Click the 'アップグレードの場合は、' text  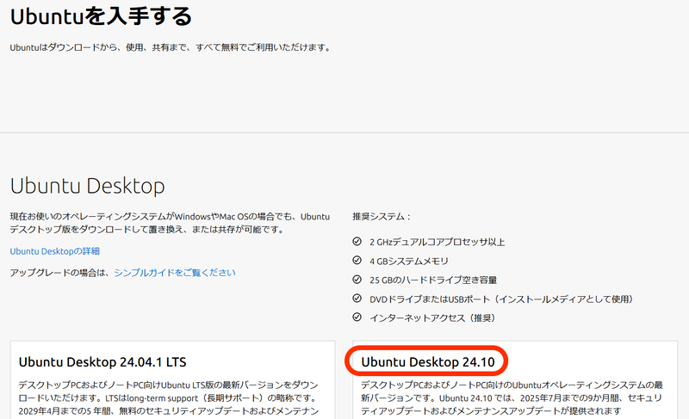[x=60, y=273]
